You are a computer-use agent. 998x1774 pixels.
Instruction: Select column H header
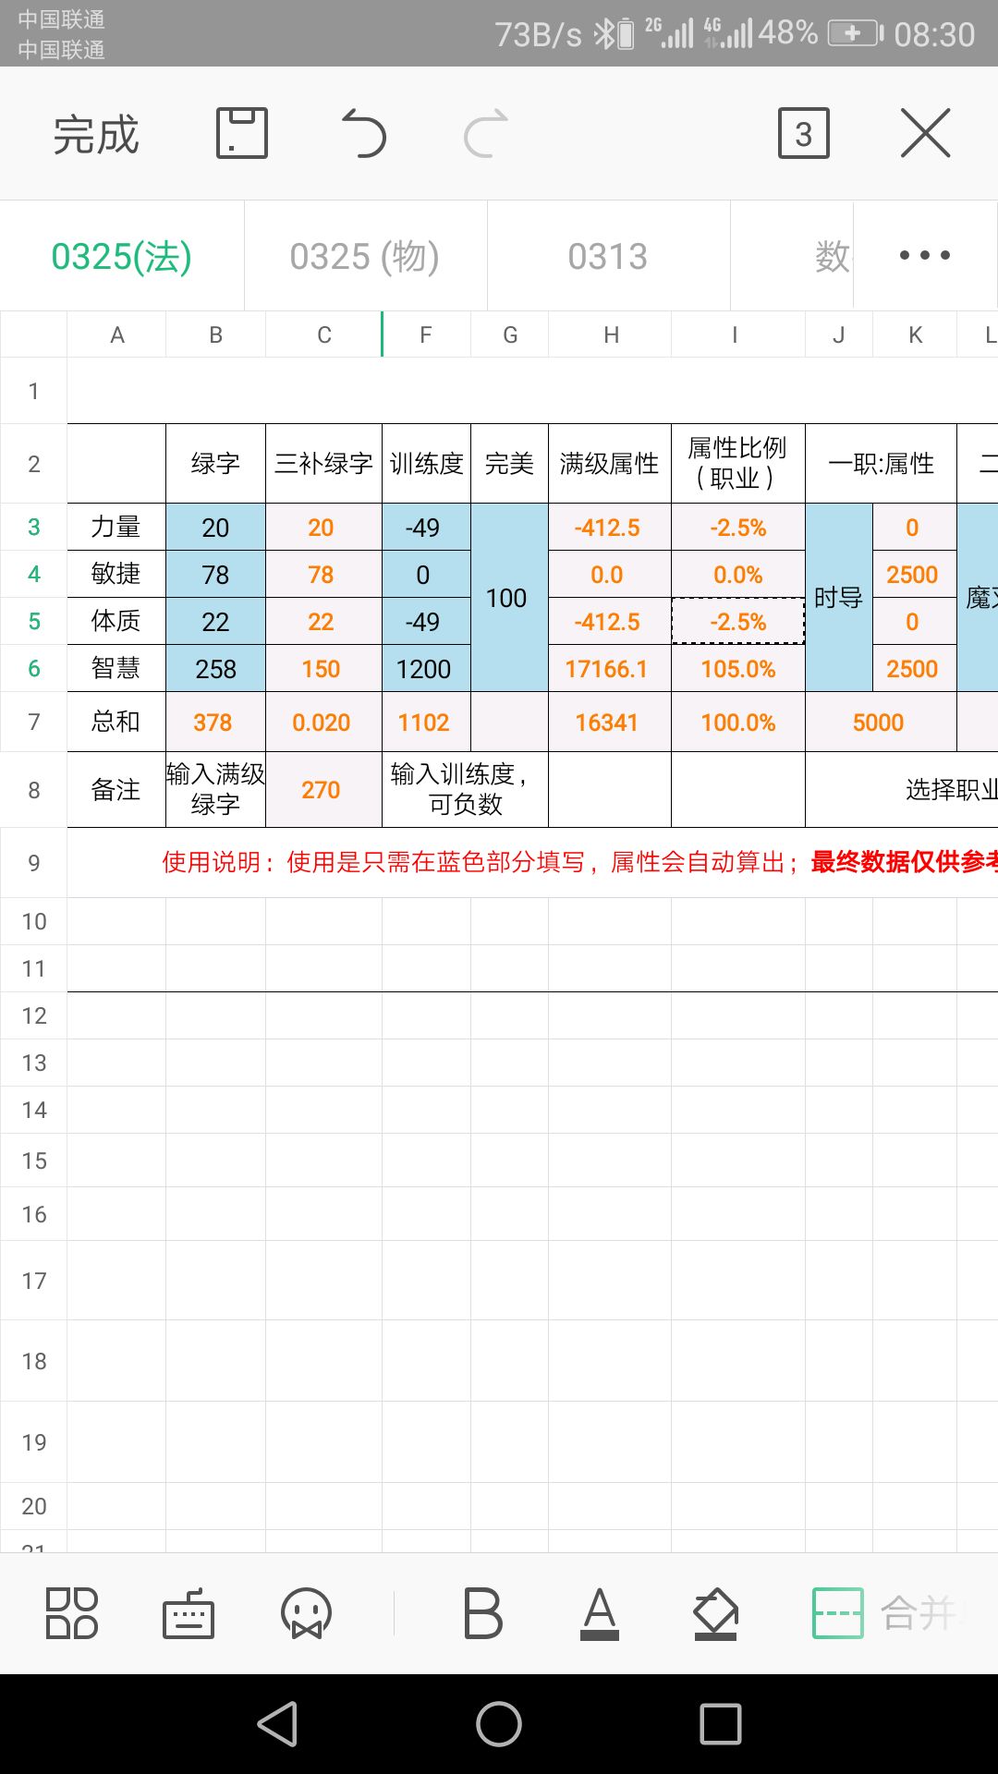pos(610,334)
